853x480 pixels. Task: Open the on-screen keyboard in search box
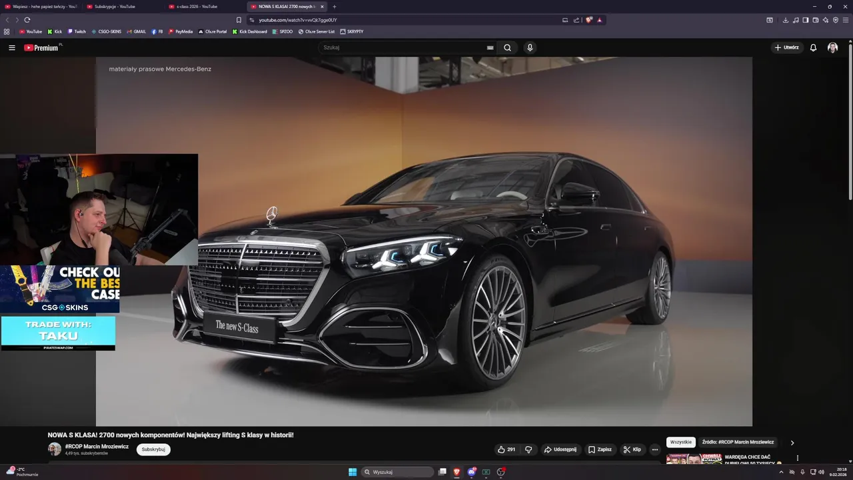tap(490, 47)
